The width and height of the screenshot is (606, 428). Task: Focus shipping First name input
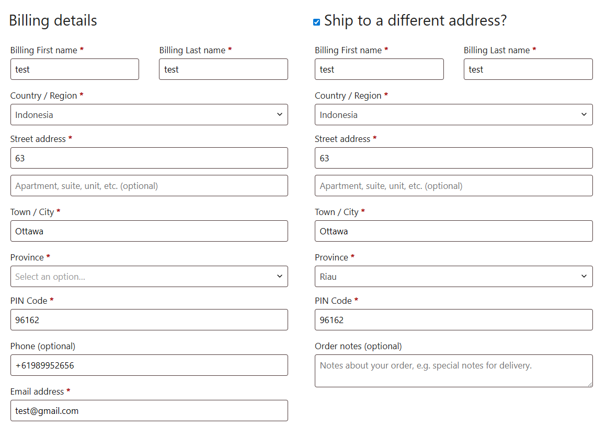tap(379, 69)
